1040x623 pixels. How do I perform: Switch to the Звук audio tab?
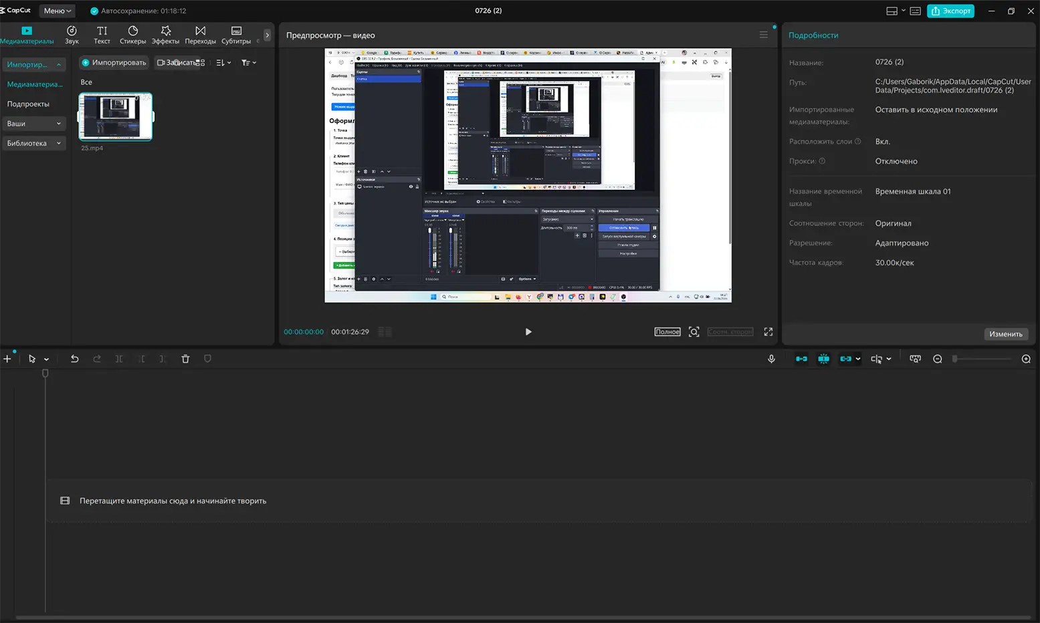click(72, 35)
